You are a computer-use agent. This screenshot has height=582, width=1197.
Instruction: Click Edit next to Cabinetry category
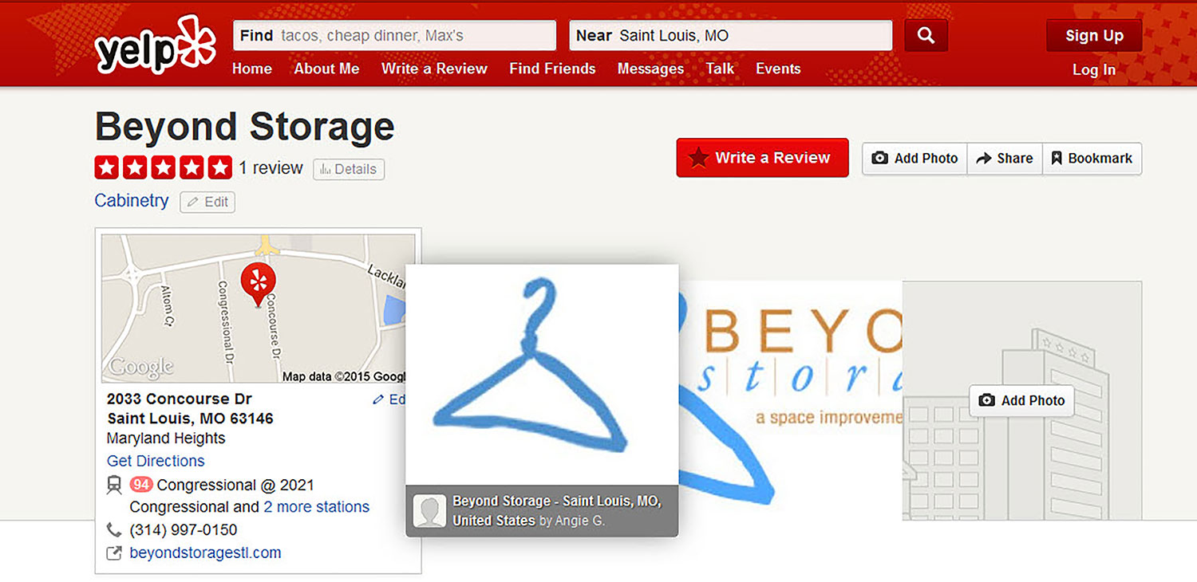tap(207, 203)
